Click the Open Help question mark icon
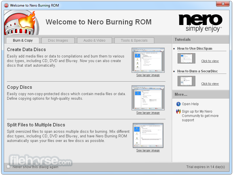The image size is (233, 175). [x=178, y=104]
